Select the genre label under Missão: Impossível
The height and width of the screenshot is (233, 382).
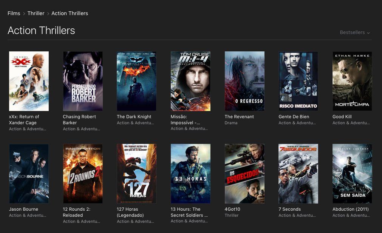pos(189,128)
